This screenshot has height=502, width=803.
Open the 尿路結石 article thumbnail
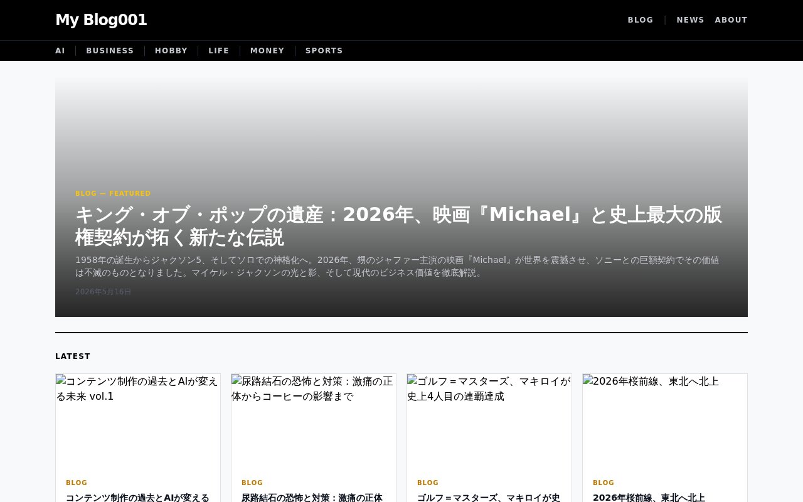(x=314, y=420)
